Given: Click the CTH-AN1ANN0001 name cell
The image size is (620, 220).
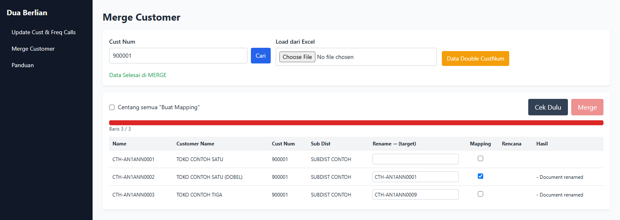Looking at the screenshot, I should pos(134,159).
